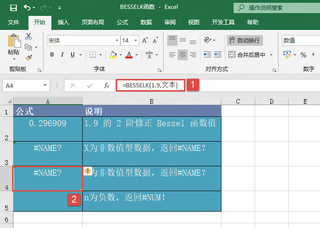Click the error warning icon beside cell A4
320x228 pixels.
pos(88,171)
